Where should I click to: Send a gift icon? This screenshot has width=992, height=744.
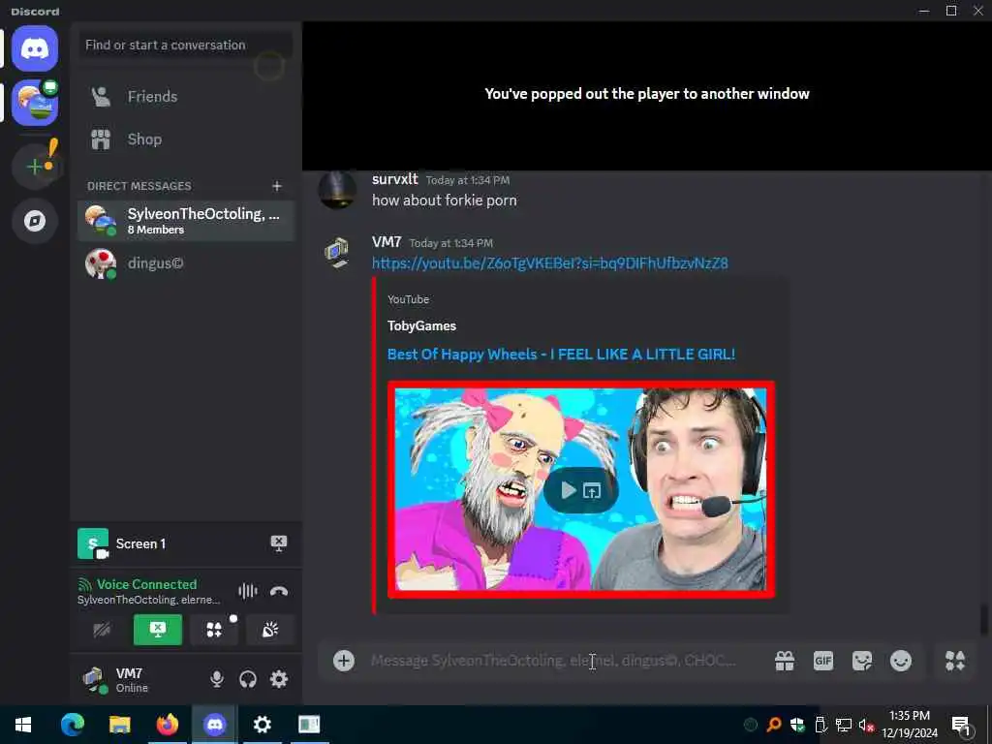[785, 661]
